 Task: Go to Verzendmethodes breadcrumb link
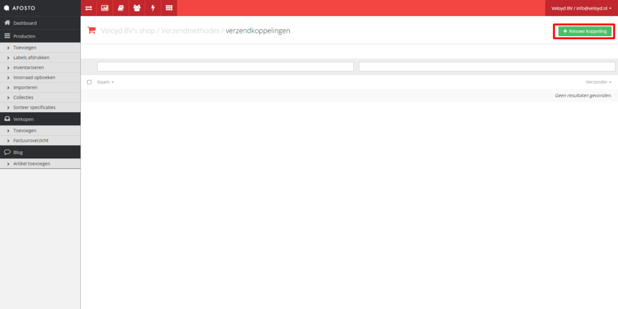point(191,31)
